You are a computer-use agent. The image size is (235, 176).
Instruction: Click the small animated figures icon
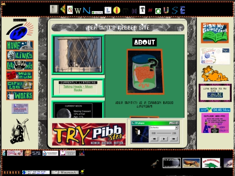click(x=82, y=153)
